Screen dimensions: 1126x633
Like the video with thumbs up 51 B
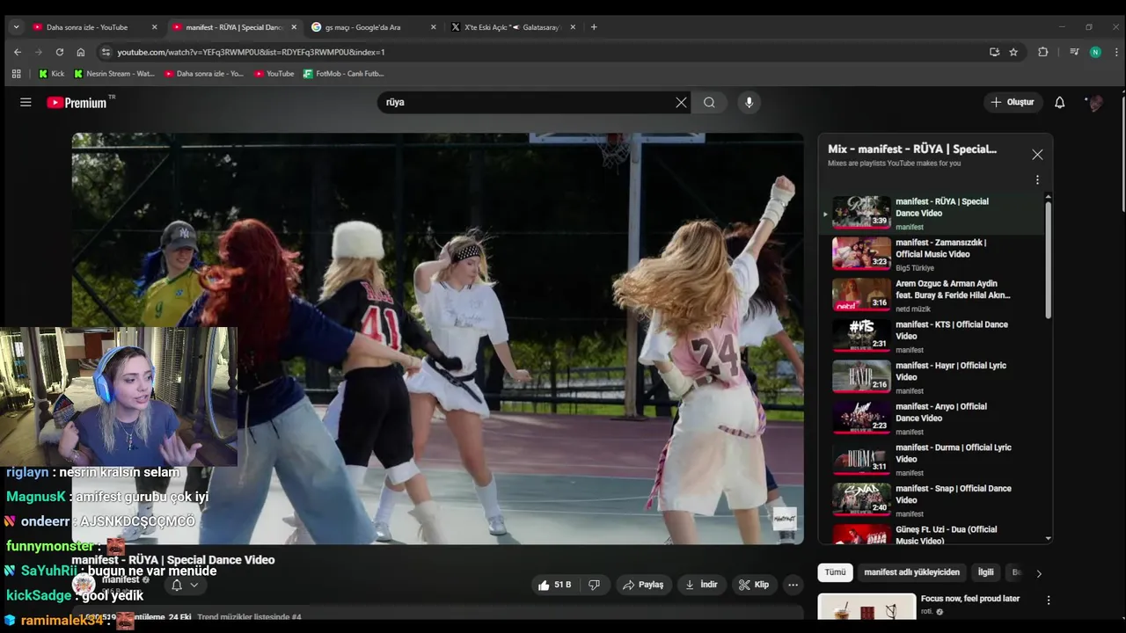pos(553,585)
